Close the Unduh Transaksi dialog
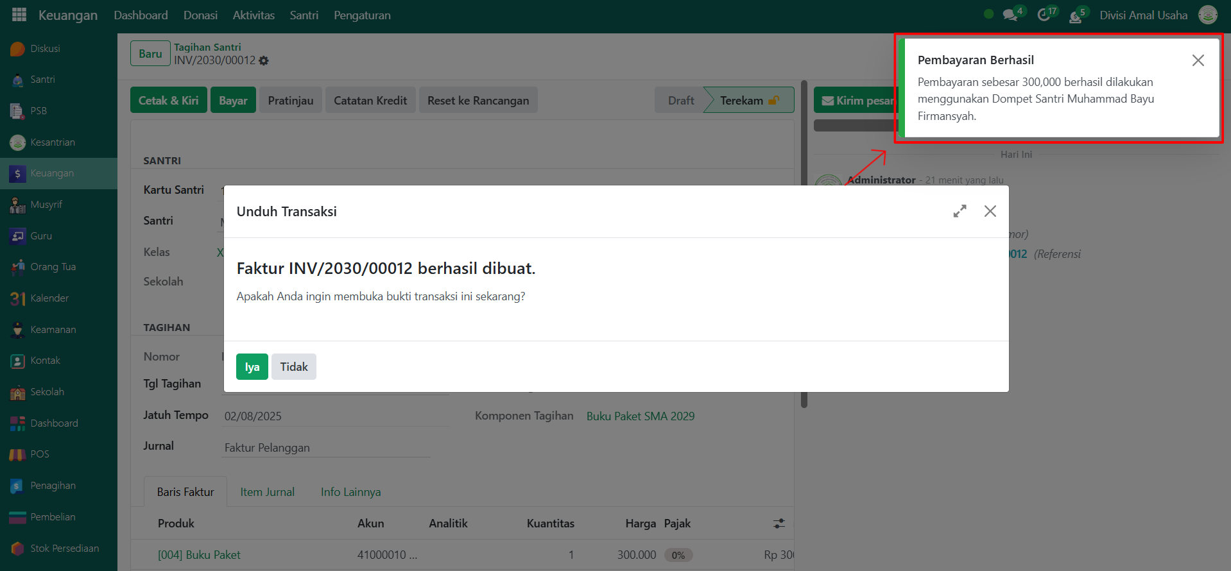The image size is (1231, 571). pos(990,211)
